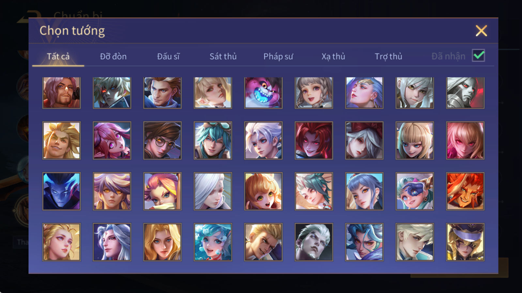Pick the red-haired hero with horns

click(x=314, y=140)
